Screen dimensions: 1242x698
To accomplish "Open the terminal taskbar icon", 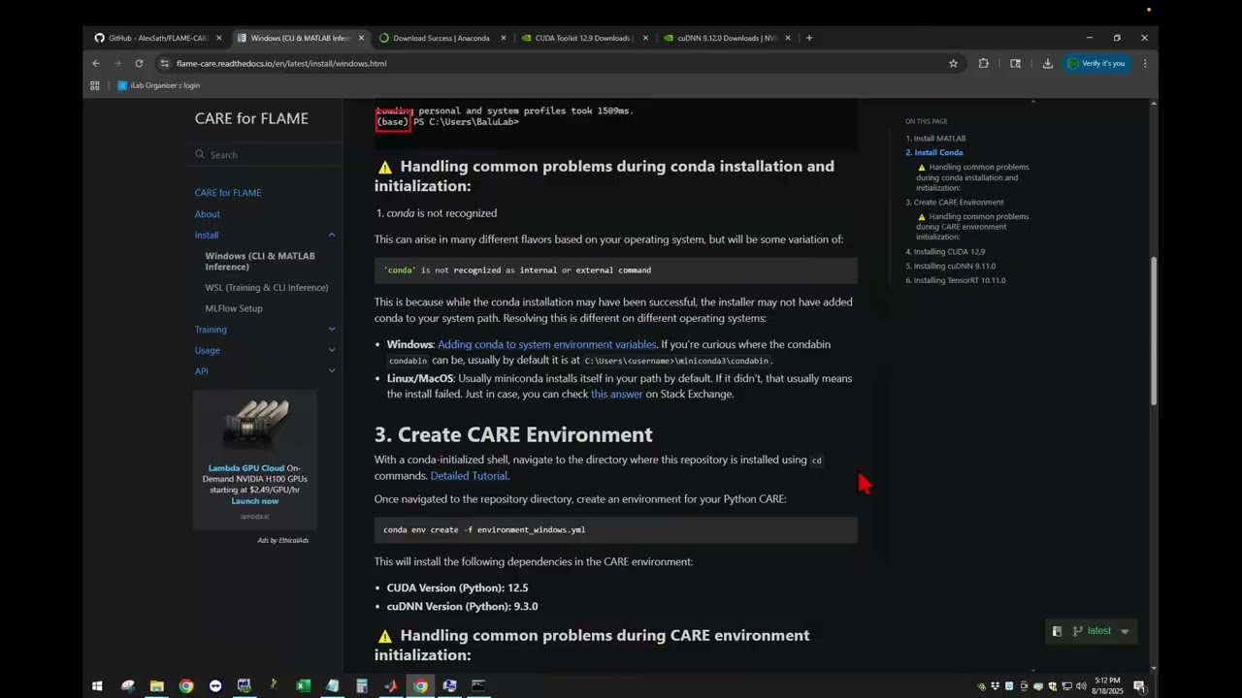I will [x=478, y=686].
